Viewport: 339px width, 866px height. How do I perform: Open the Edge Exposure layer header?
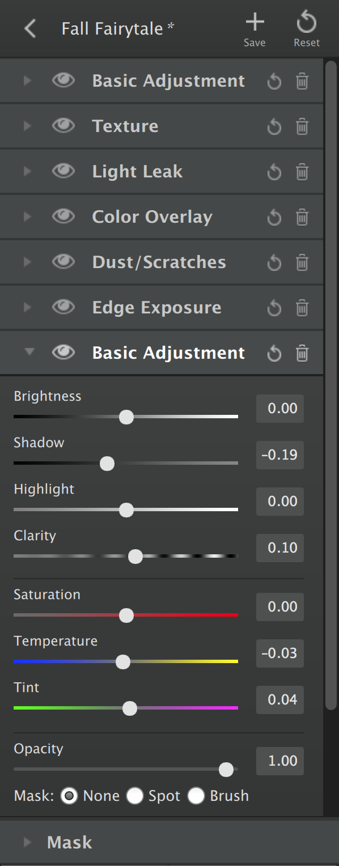pyautogui.click(x=162, y=307)
